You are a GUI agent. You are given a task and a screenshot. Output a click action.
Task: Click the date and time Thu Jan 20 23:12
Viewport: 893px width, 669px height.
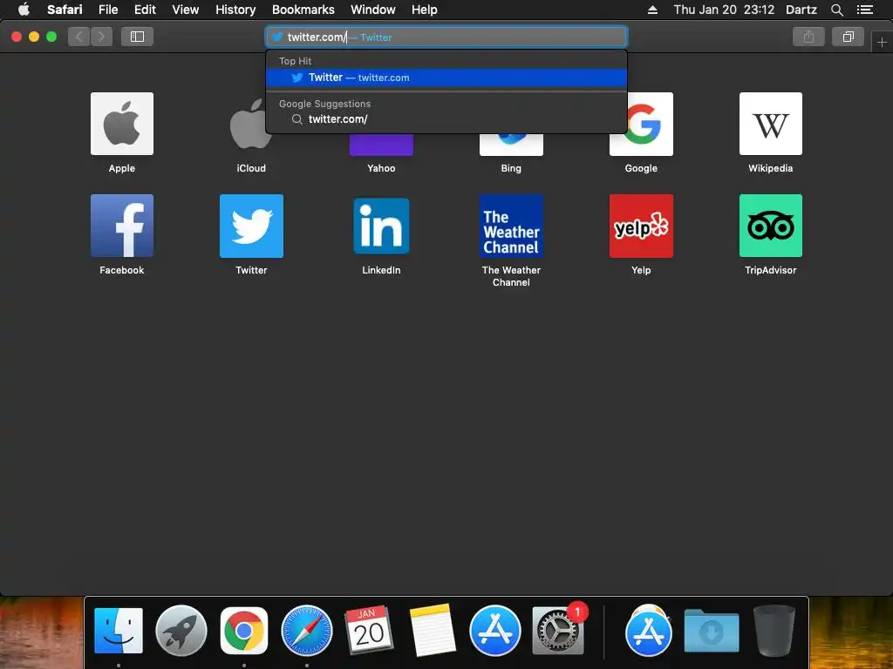pos(724,10)
